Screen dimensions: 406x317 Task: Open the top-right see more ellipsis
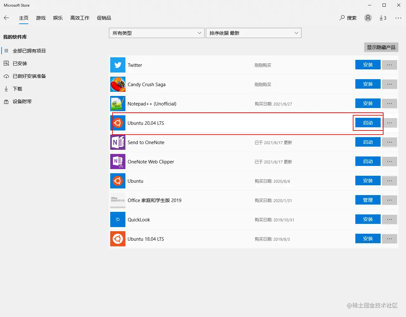[398, 18]
